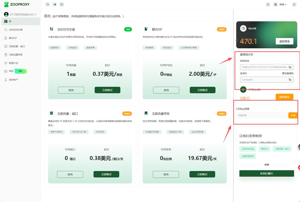Click the email envelope icon in header

click(x=62, y=4)
